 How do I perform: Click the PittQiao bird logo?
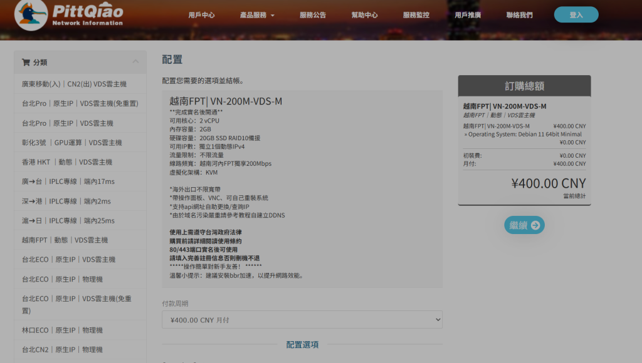click(x=31, y=15)
